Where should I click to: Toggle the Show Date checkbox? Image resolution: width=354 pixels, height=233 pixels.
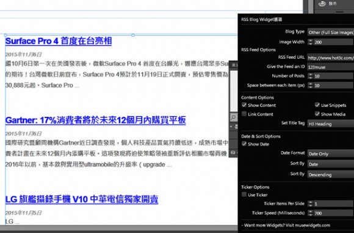[x=244, y=144]
